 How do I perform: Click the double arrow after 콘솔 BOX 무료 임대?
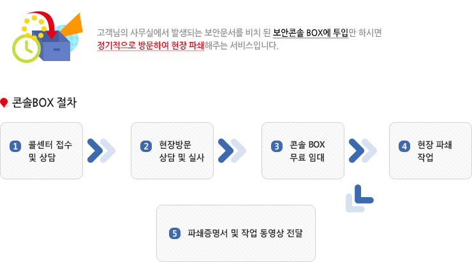coord(362,150)
